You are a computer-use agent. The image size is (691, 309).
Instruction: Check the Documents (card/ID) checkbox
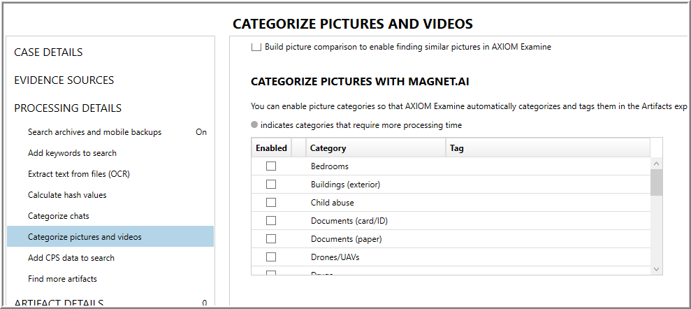[271, 221]
